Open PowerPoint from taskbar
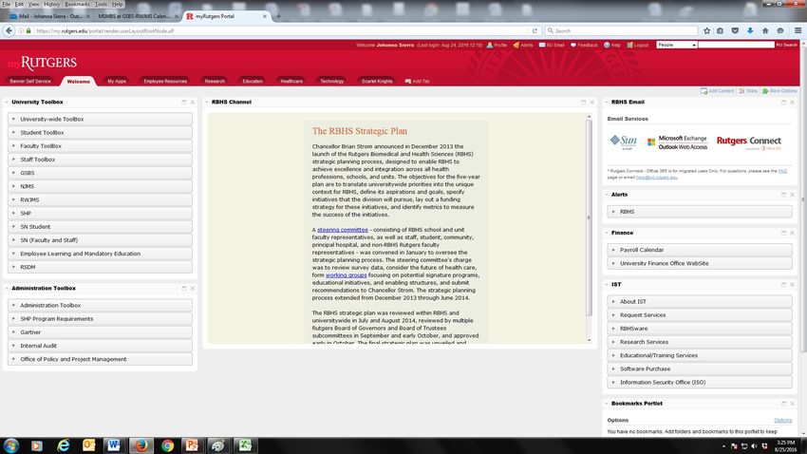This screenshot has width=807, height=454. pyautogui.click(x=192, y=445)
